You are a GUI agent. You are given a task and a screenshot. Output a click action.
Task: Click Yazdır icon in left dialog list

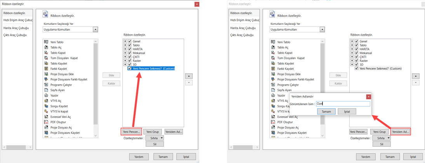[46, 95]
